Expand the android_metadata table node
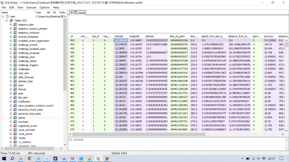Image resolution: width=289 pixels, height=162 pixels. click(x=11, y=37)
